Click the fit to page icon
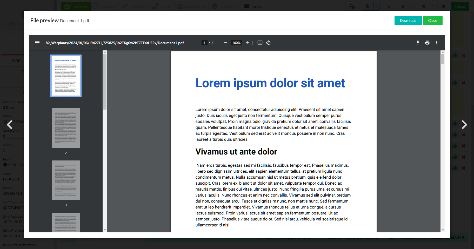The height and width of the screenshot is (249, 474). [x=260, y=43]
